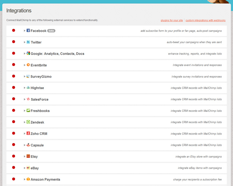233x186 pixels.
Task: Click 'auto-tweet your campaigns when they are sent'
Action: 194,42
